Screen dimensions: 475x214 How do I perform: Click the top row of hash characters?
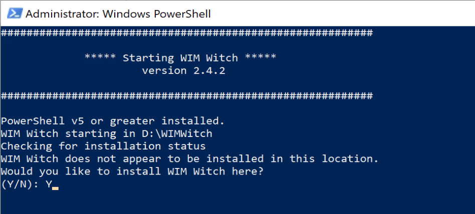[x=186, y=33]
